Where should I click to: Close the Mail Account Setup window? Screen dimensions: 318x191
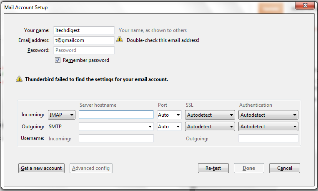coord(305,5)
